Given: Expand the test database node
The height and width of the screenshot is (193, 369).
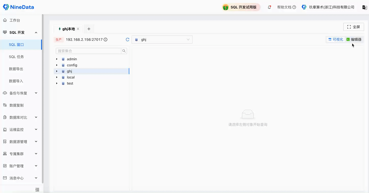Looking at the screenshot, I should pos(57,83).
